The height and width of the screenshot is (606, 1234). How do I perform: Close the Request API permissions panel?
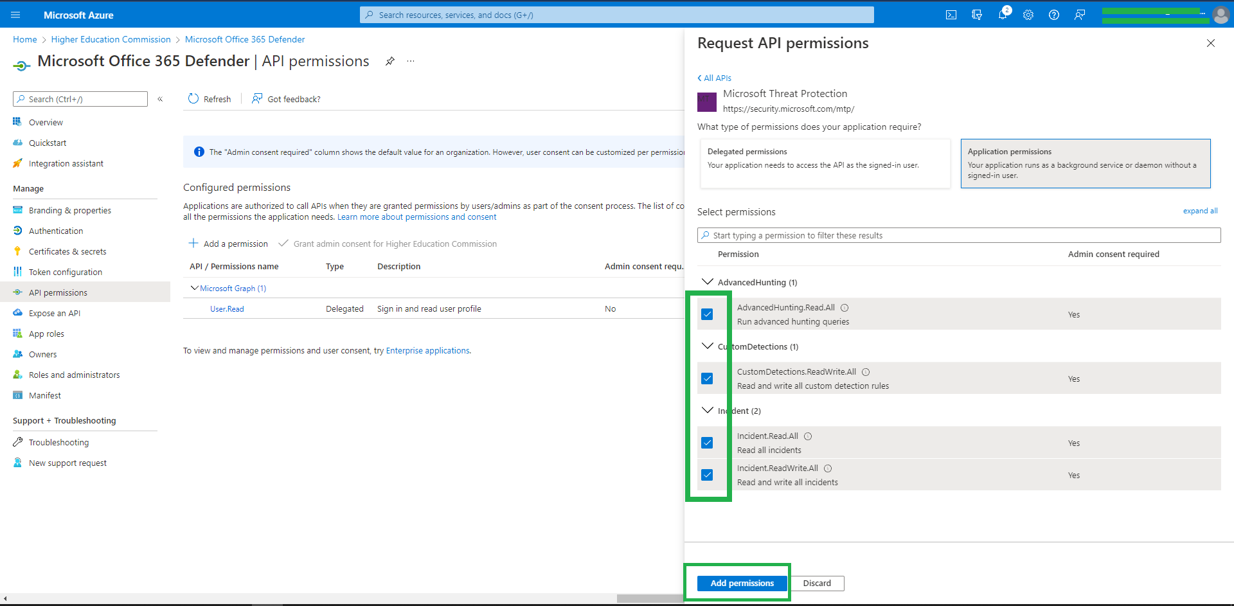click(1211, 43)
